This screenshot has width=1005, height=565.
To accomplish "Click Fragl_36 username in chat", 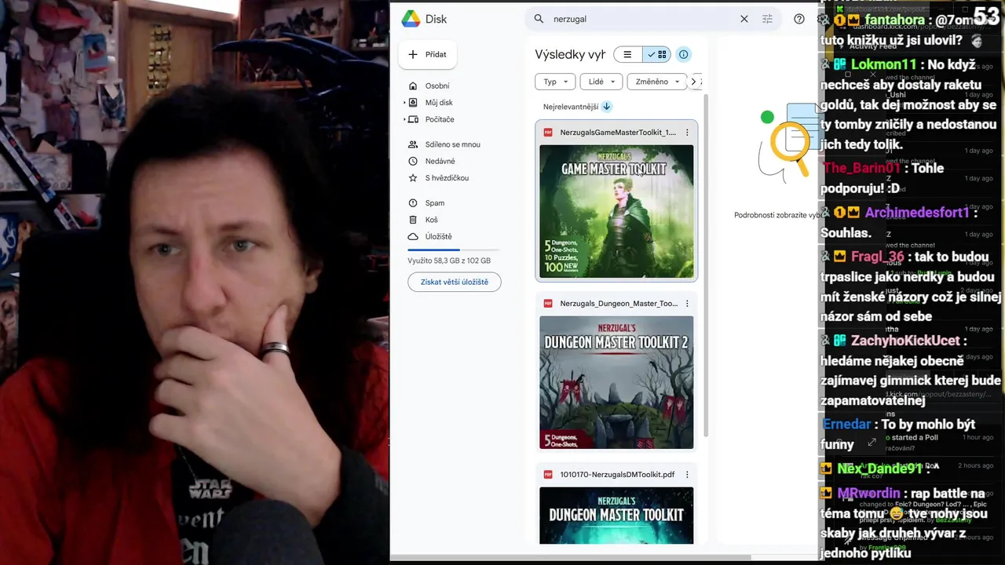I will pos(878,257).
